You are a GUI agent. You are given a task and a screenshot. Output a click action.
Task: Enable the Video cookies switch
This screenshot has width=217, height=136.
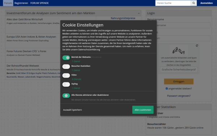click(x=66, y=75)
